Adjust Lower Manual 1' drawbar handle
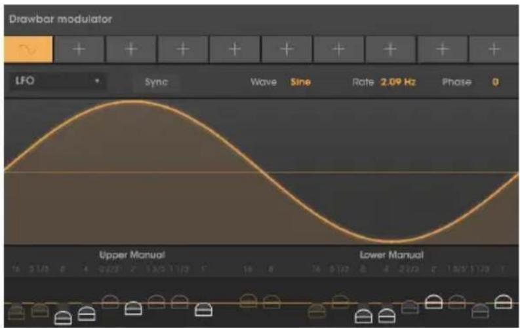The height and width of the screenshot is (328, 520). point(503,302)
